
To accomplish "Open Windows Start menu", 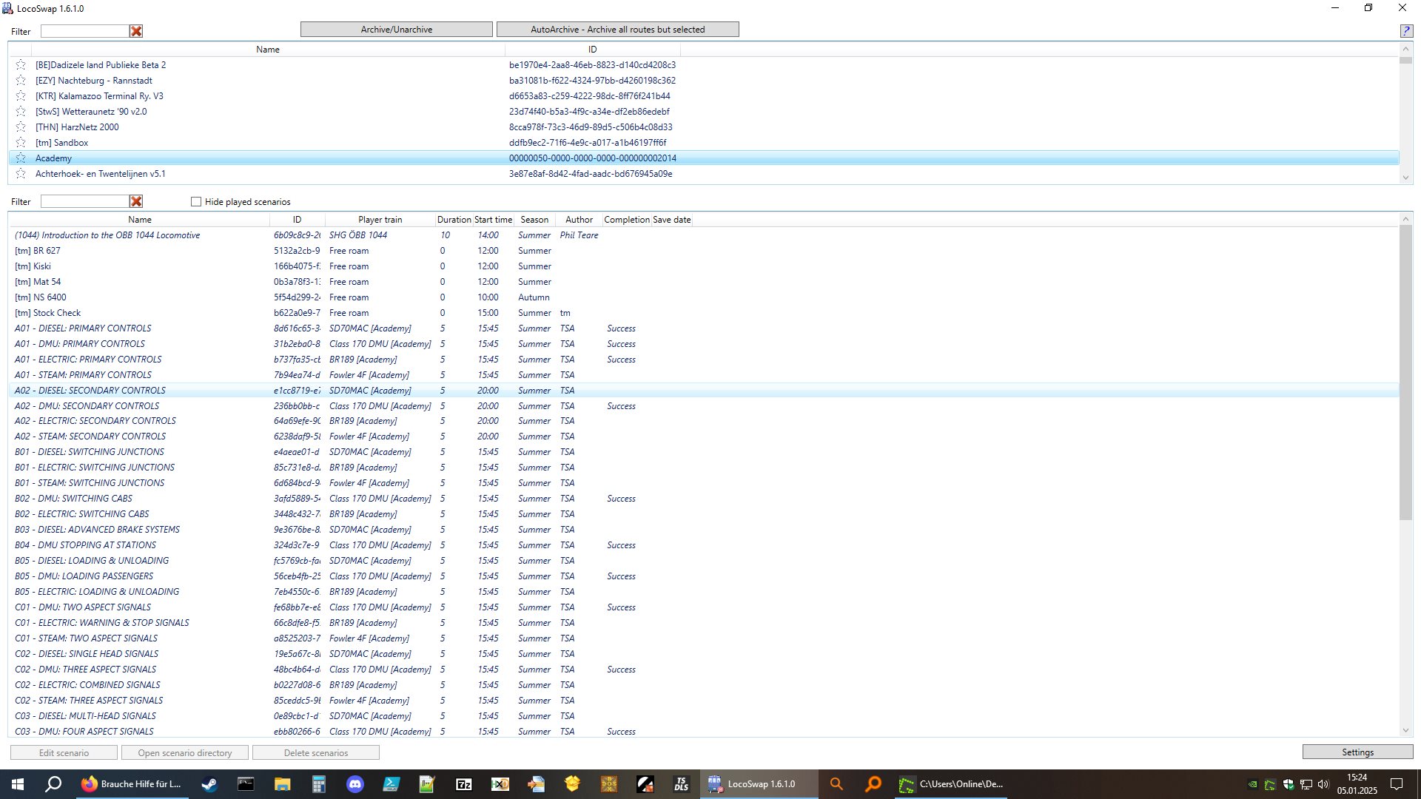I will (18, 784).
